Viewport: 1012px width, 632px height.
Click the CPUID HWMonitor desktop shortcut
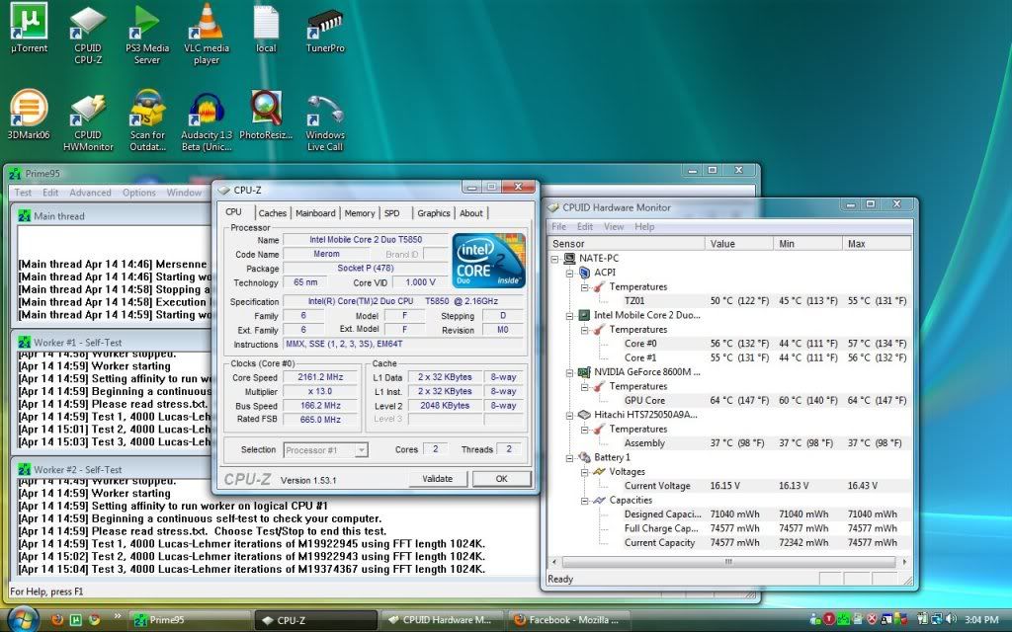[88, 121]
